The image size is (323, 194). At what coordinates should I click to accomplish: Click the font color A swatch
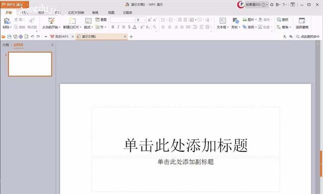click(x=135, y=27)
